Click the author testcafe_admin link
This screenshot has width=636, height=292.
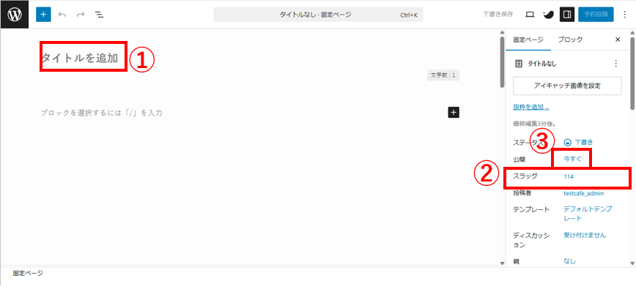584,194
